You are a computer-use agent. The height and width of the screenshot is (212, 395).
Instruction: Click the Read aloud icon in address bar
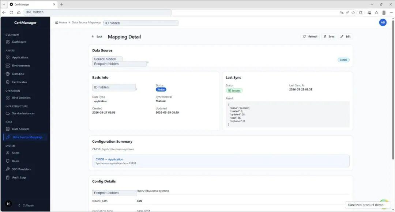(347, 12)
